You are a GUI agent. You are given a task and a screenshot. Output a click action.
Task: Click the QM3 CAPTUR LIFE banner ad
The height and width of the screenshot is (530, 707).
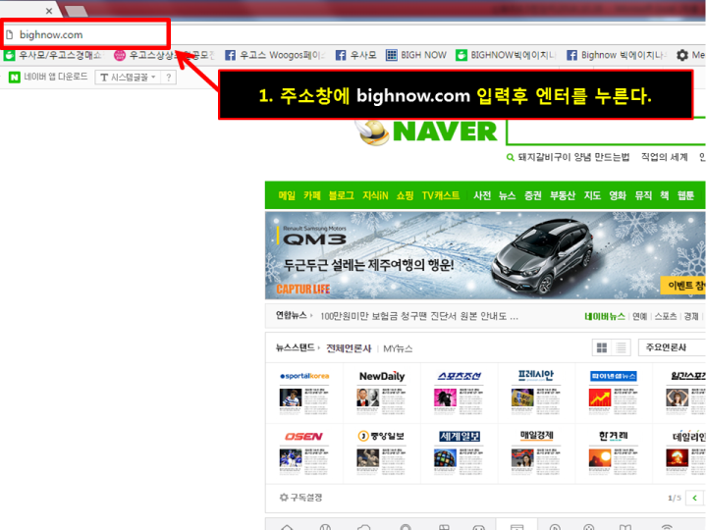coord(485,255)
